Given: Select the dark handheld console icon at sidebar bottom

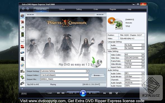Looking at the screenshot, I should tap(22, 83).
